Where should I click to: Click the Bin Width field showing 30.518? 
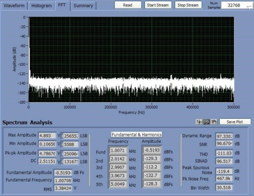pos(224,188)
